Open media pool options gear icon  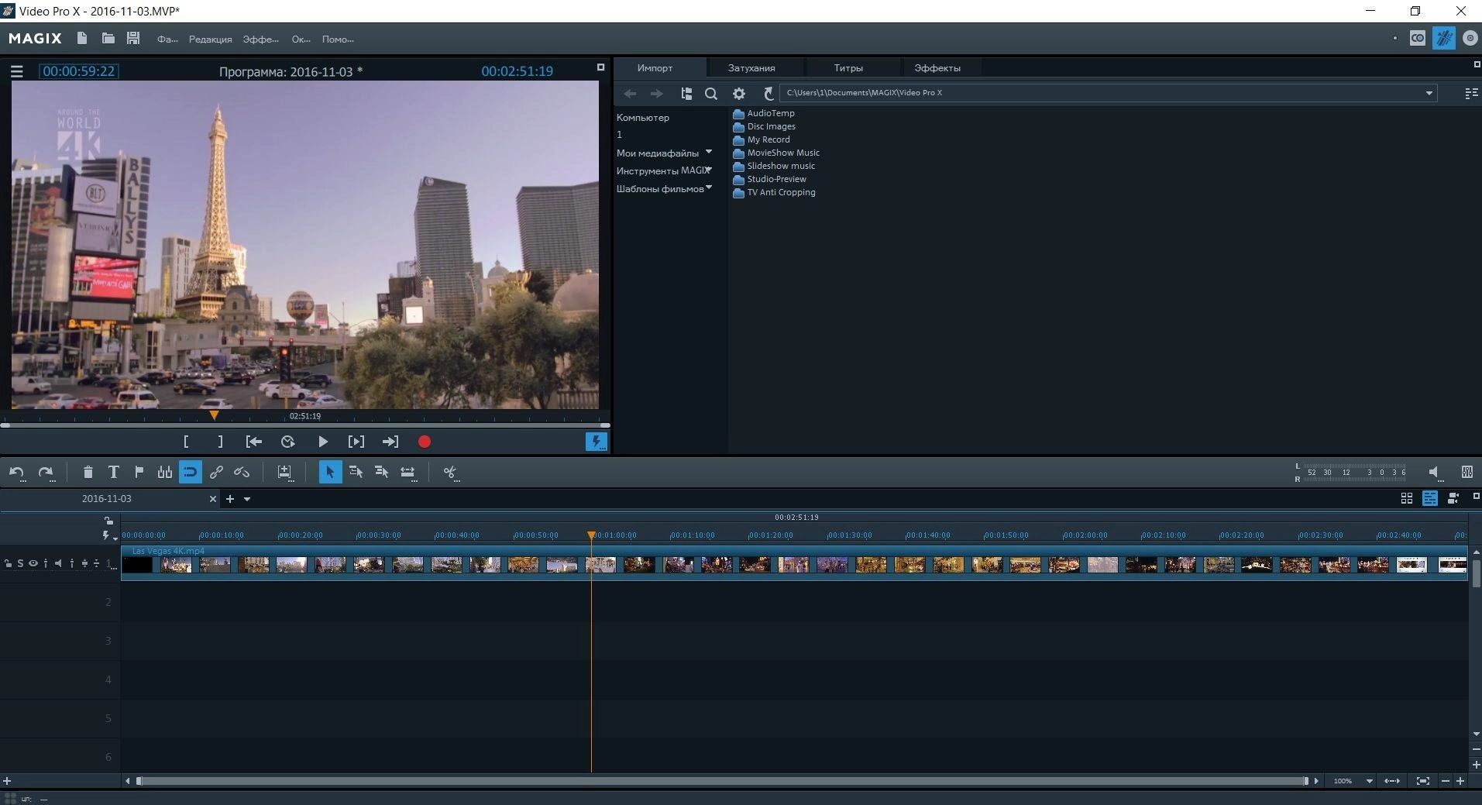(739, 94)
